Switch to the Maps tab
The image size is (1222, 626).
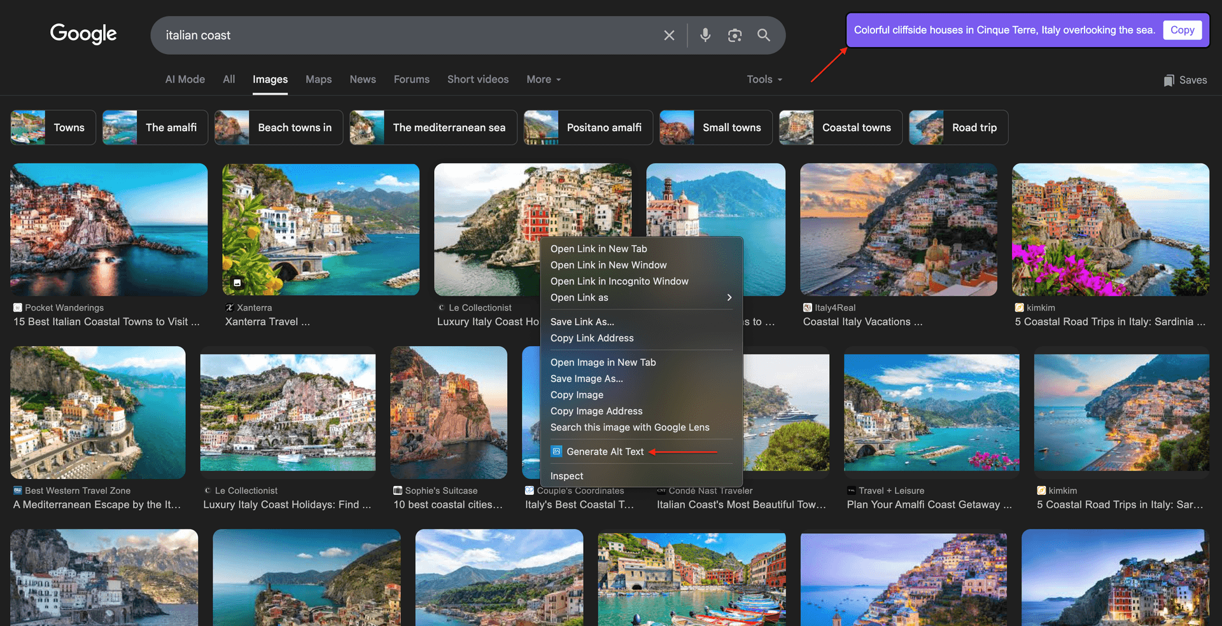click(x=318, y=79)
